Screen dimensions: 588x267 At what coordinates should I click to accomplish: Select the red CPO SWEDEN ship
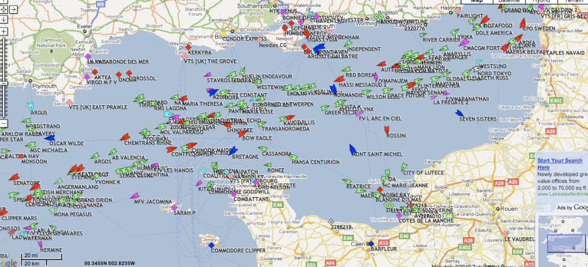point(523,23)
